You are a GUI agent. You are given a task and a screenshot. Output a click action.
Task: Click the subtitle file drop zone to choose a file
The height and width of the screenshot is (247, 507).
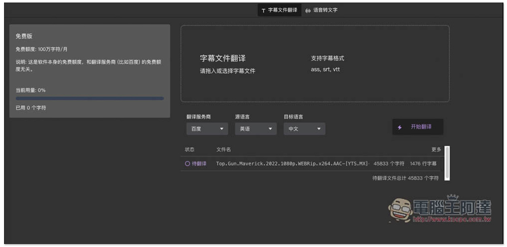point(315,64)
